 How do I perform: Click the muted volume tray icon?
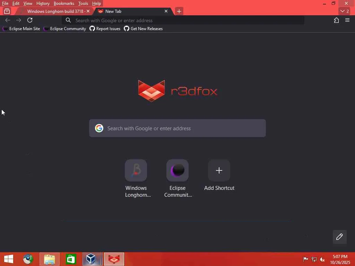coord(322,259)
